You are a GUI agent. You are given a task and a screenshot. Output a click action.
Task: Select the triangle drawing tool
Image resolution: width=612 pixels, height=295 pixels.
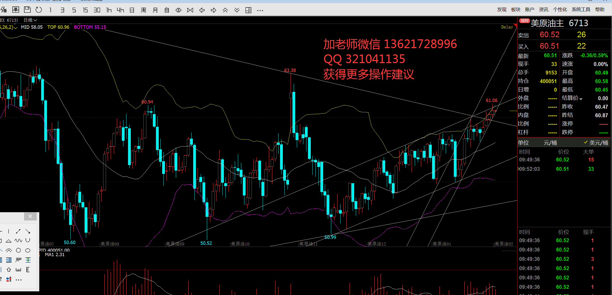9,241
